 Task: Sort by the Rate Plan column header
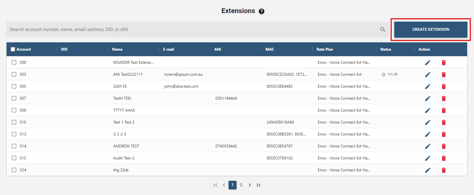pyautogui.click(x=325, y=49)
